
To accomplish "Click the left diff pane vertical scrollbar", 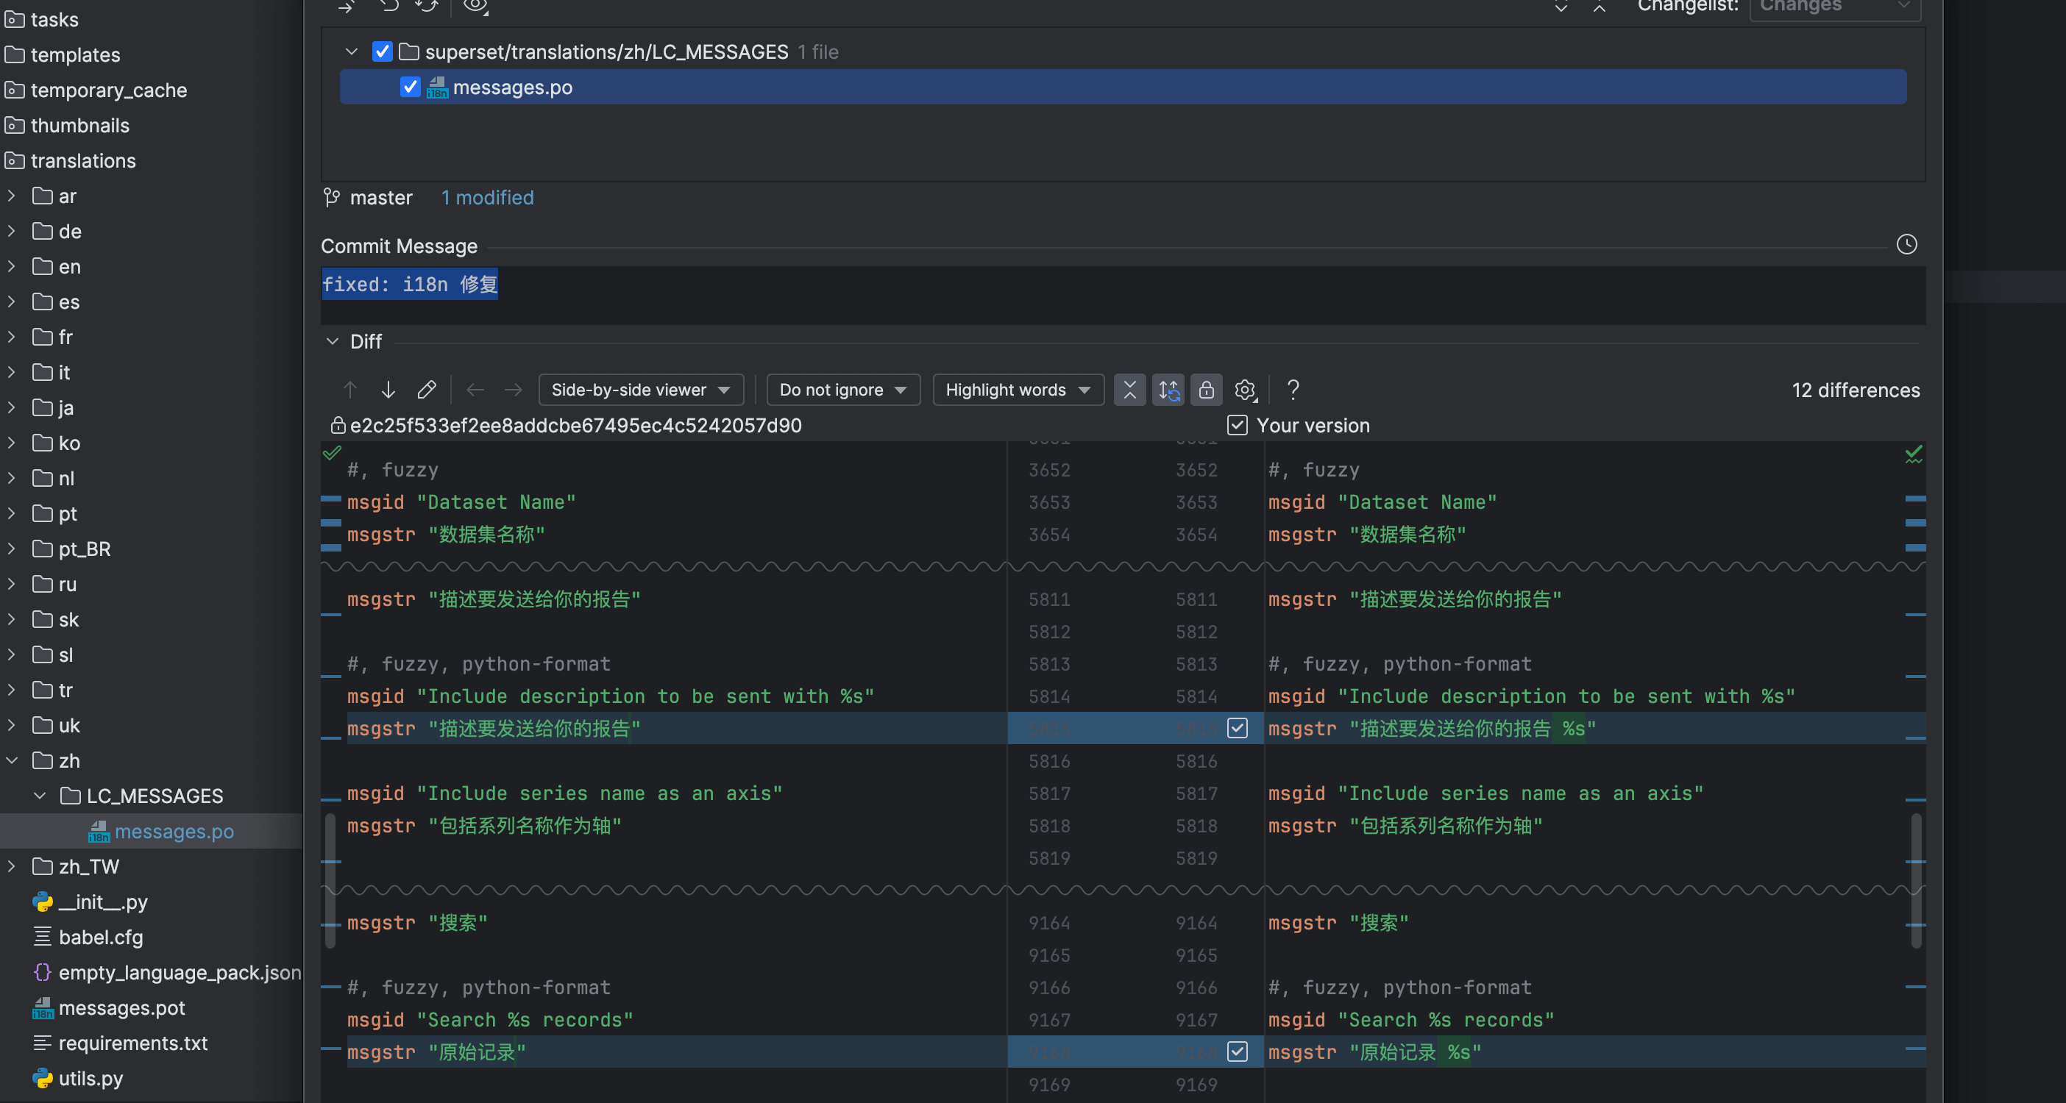I will [330, 882].
